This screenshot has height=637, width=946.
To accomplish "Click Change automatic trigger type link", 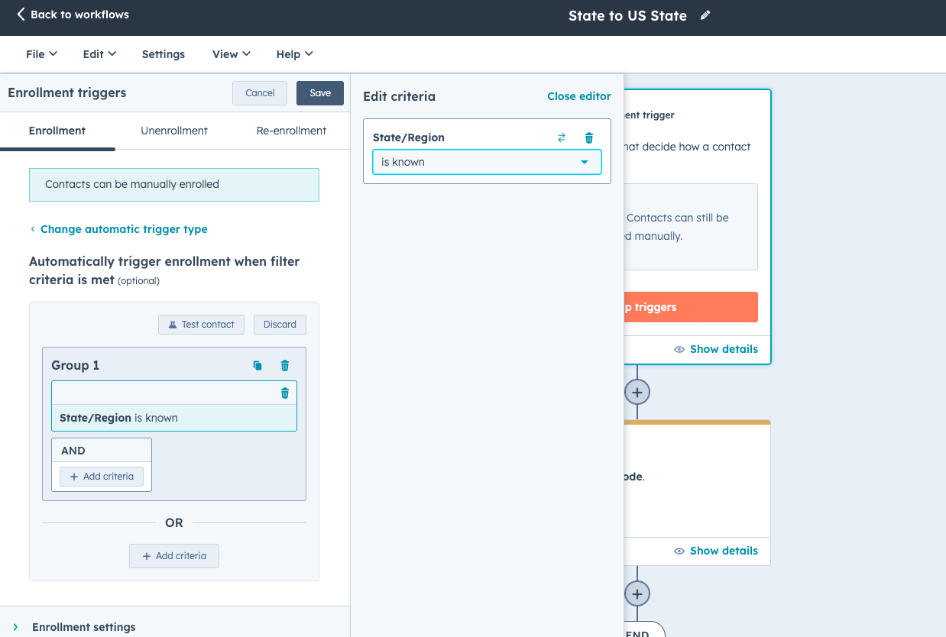I will point(119,229).
